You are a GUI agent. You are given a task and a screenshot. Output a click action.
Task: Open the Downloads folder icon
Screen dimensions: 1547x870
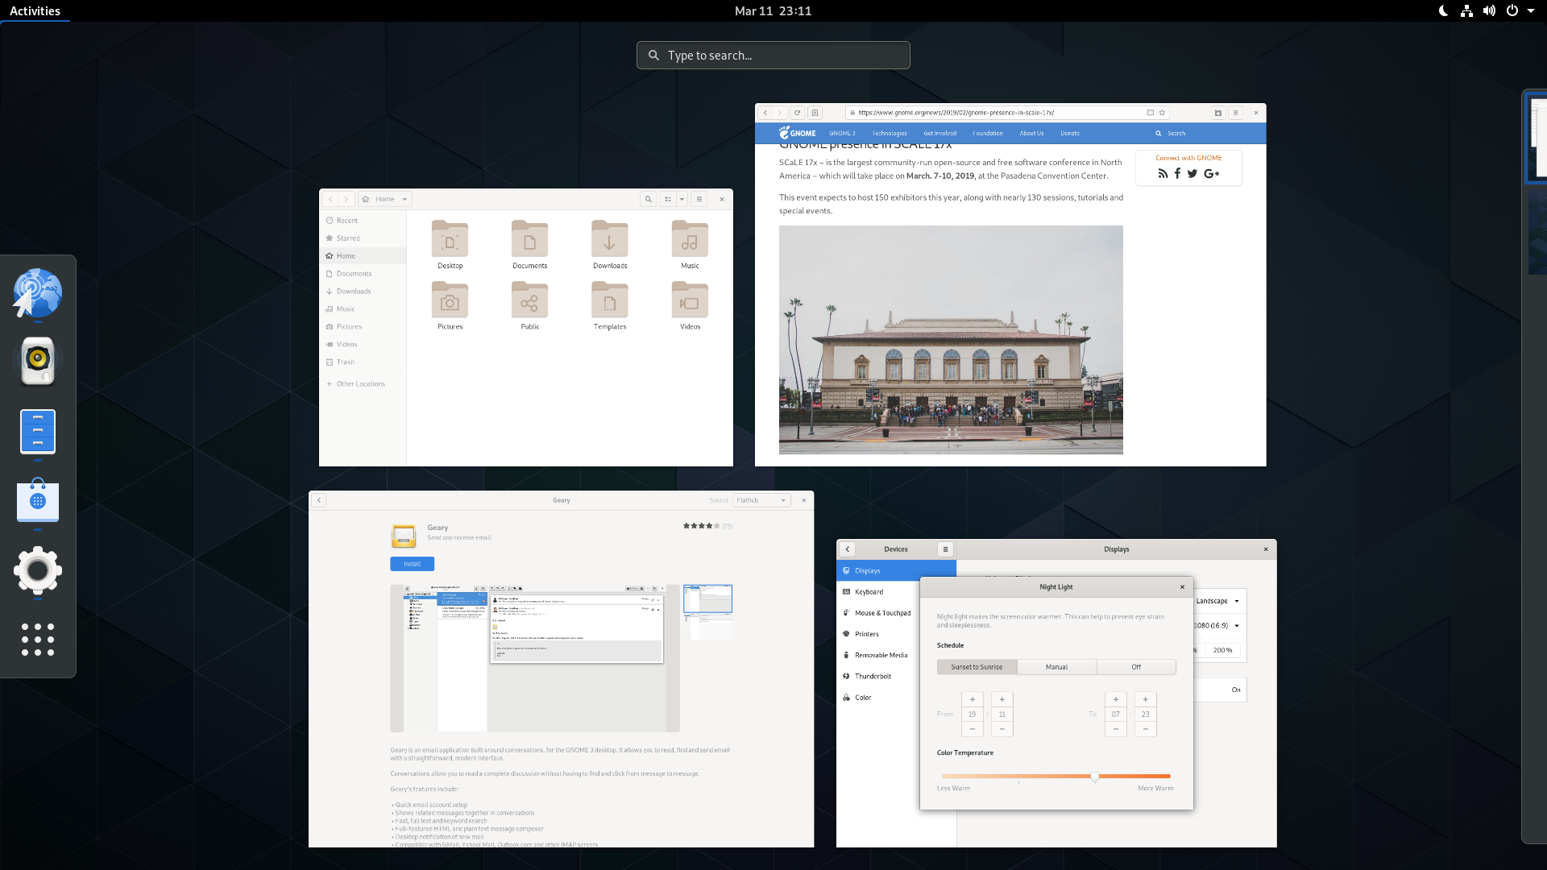click(610, 240)
